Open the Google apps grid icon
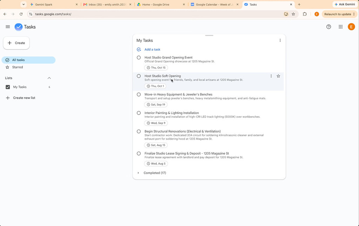The height and width of the screenshot is (226, 359). tap(340, 27)
